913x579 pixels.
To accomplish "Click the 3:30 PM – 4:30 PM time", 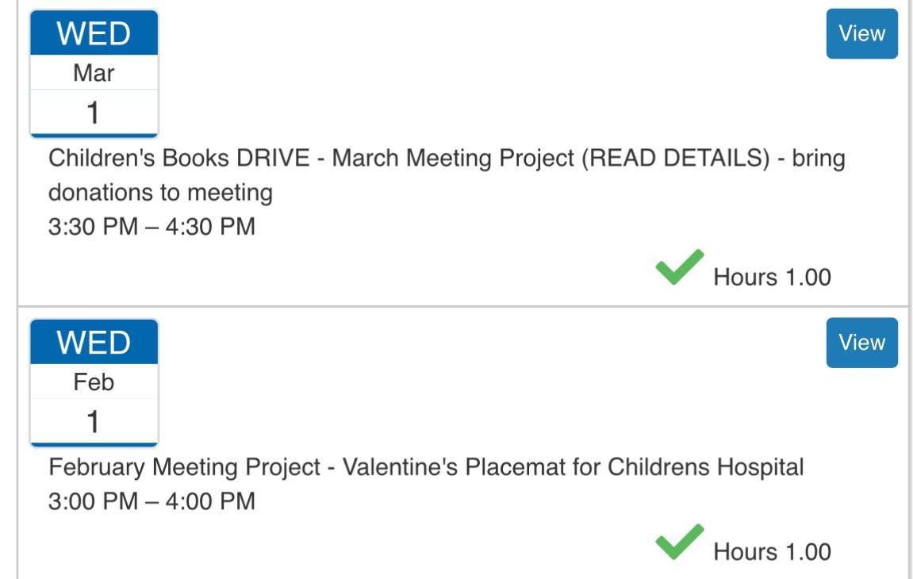I will 152,227.
